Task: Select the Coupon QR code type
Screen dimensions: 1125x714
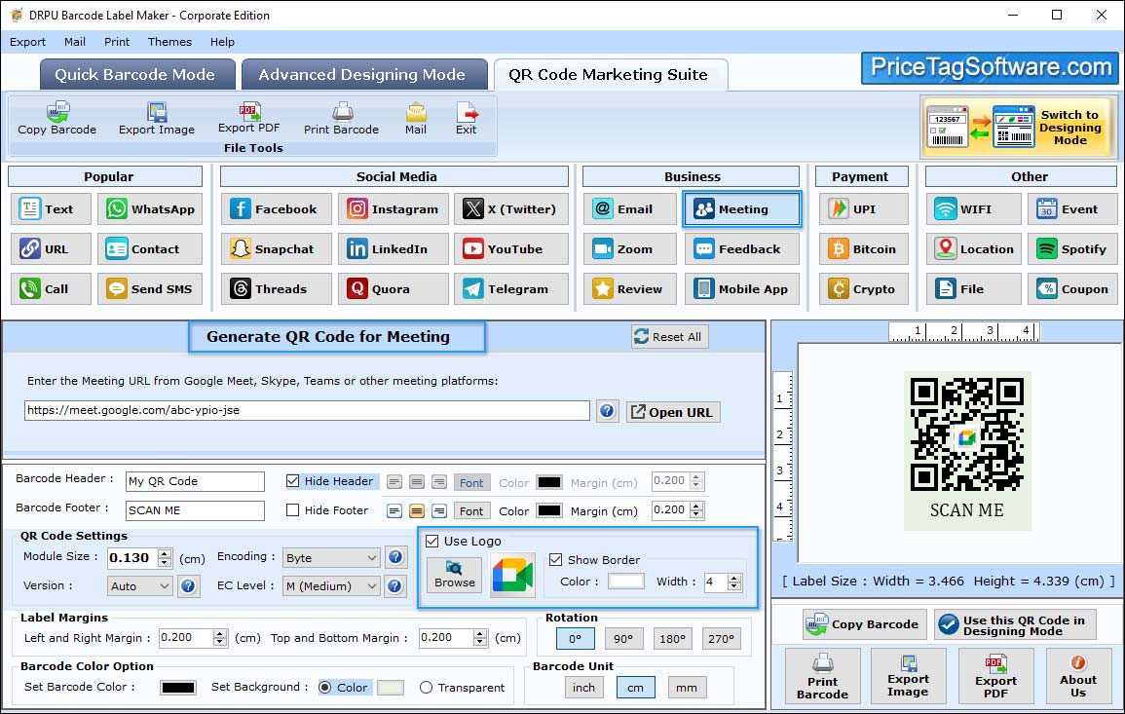Action: (1072, 288)
